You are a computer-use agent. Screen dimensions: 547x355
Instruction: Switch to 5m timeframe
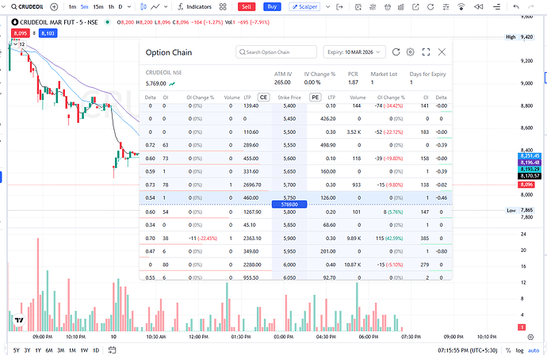tap(84, 6)
